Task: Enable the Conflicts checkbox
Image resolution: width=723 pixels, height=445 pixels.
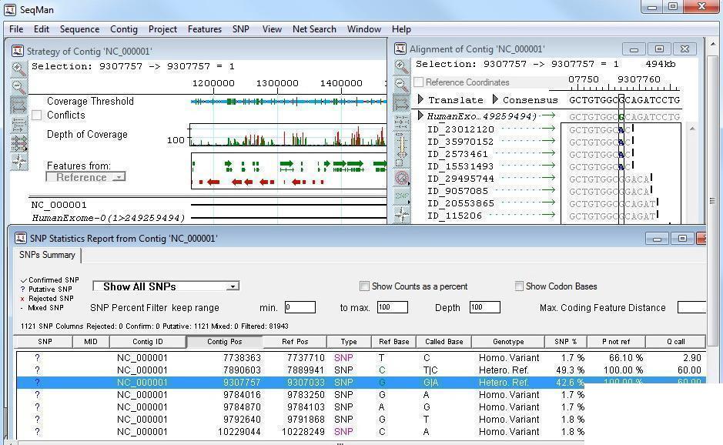Action: point(36,115)
